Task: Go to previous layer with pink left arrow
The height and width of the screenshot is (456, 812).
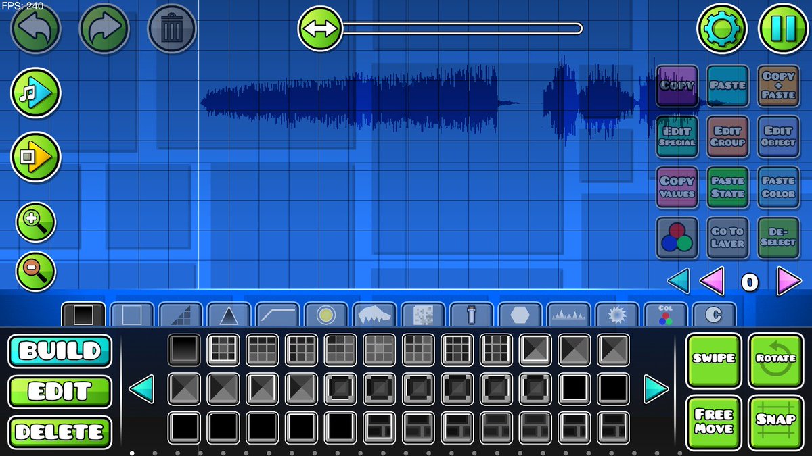Action: 711,281
